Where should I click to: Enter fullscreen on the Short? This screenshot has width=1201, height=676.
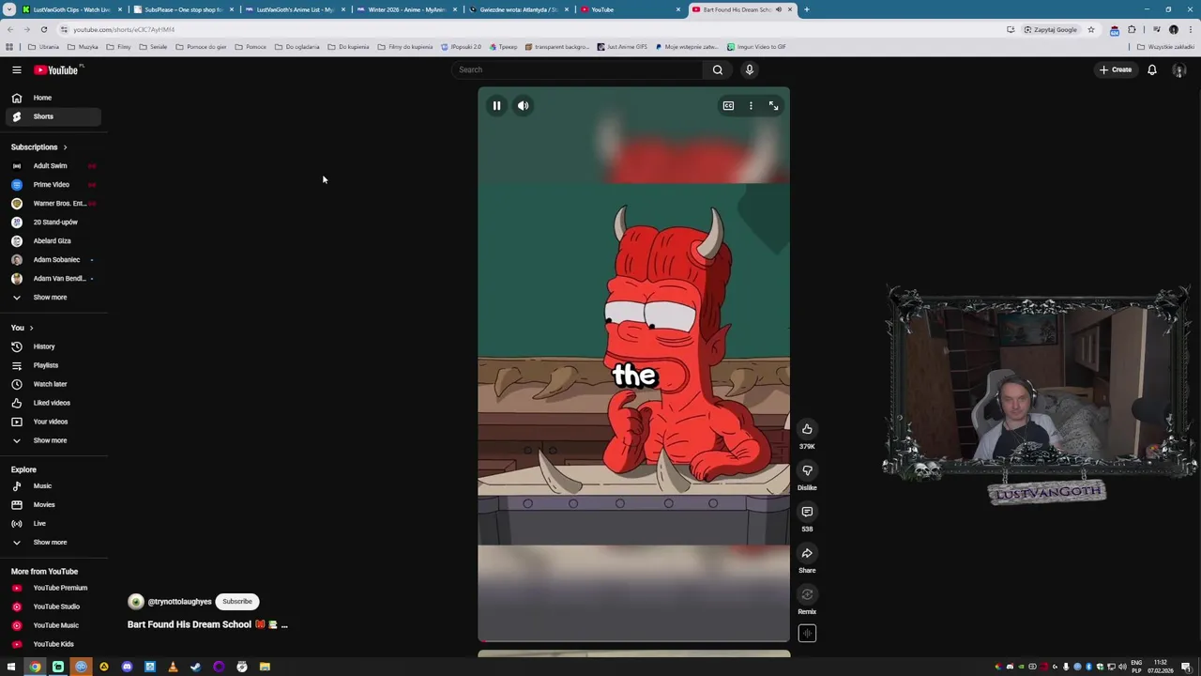pyautogui.click(x=773, y=106)
